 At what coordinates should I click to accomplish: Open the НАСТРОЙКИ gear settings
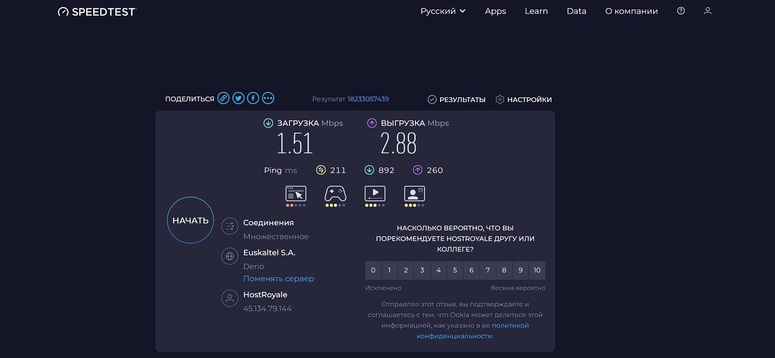pyautogui.click(x=523, y=99)
